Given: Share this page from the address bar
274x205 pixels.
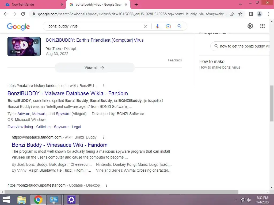Looking at the screenshot, I should tap(232, 14).
